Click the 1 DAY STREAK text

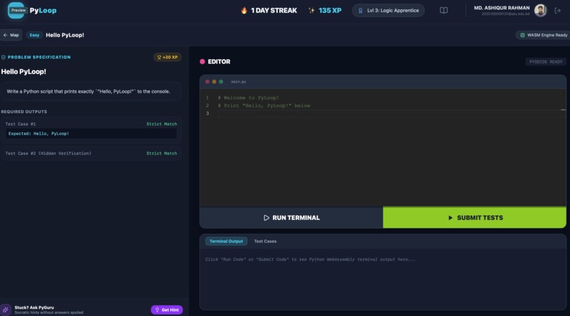point(274,11)
